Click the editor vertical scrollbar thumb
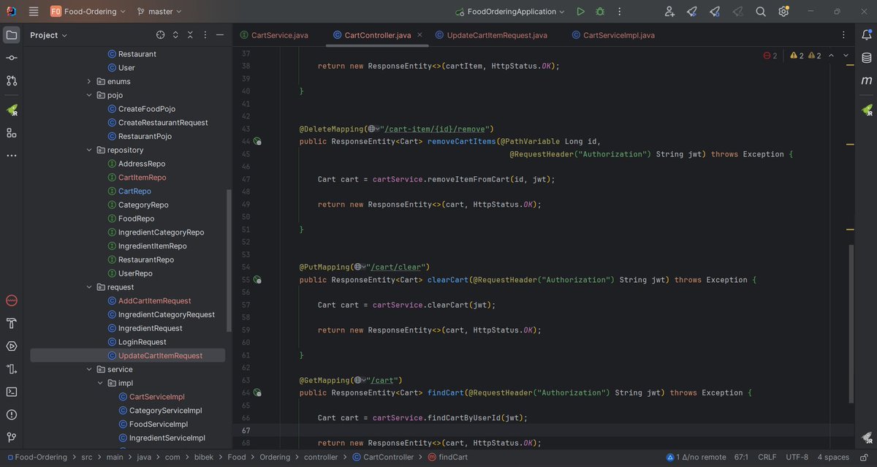Screen dimensions: 877x467 [850, 324]
